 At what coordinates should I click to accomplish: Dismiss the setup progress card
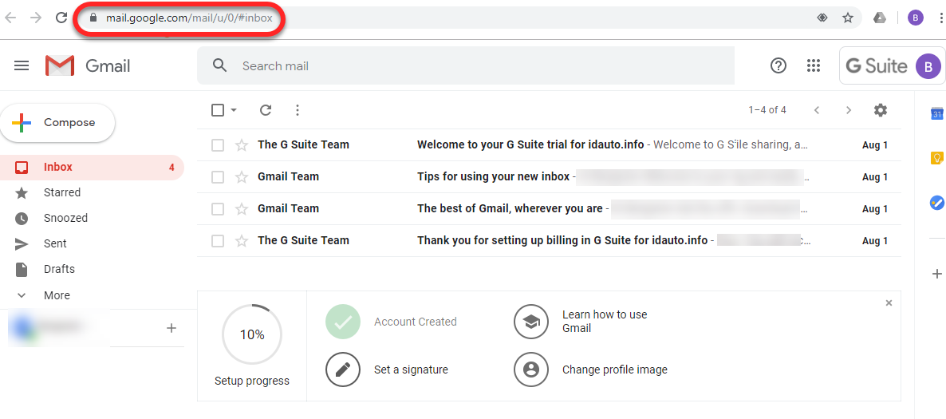click(889, 303)
